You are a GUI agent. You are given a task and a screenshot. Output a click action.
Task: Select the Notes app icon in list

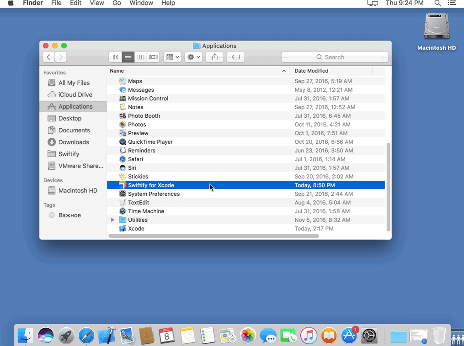coord(123,107)
